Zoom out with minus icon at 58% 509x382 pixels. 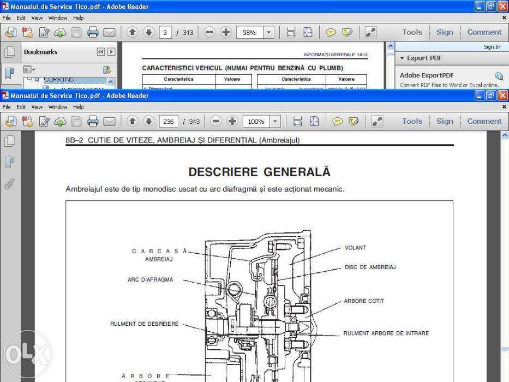[x=209, y=33]
